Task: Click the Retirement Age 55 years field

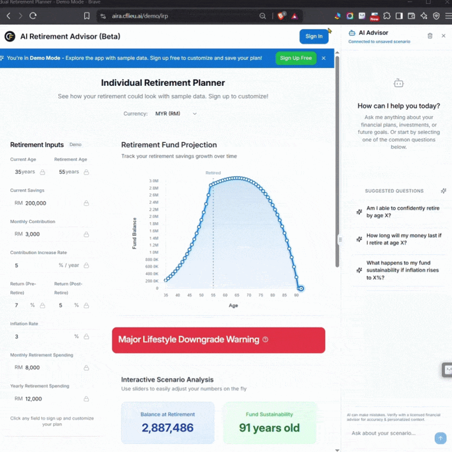Action: pyautogui.click(x=73, y=172)
